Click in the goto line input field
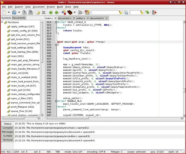Image resolution: width=186 pixels, height=154 pixels. (x=135, y=13)
